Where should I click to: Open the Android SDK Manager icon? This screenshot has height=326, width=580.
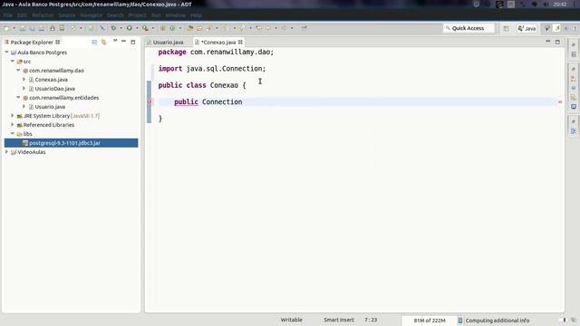(53, 28)
